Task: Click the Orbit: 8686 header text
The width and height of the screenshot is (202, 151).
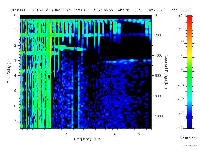Action: (x=19, y=10)
